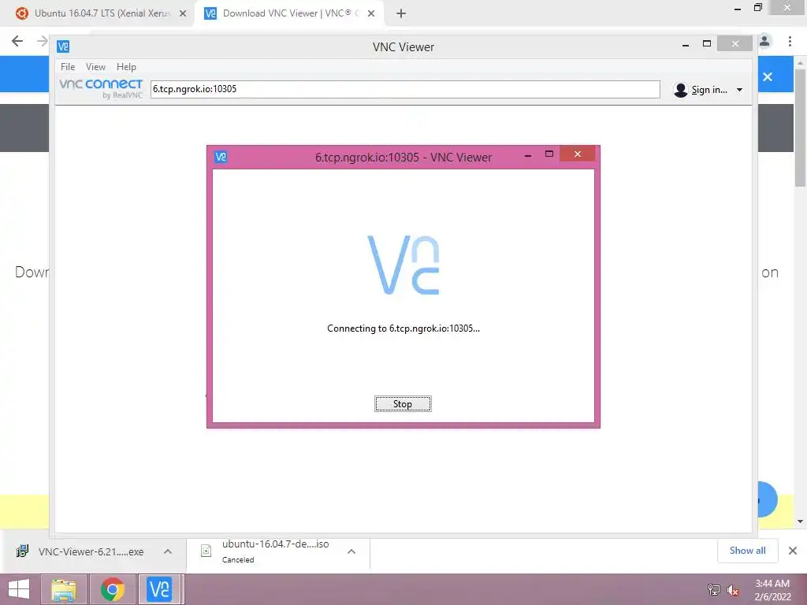
Task: Expand the Sign in dropdown arrow
Action: (739, 90)
